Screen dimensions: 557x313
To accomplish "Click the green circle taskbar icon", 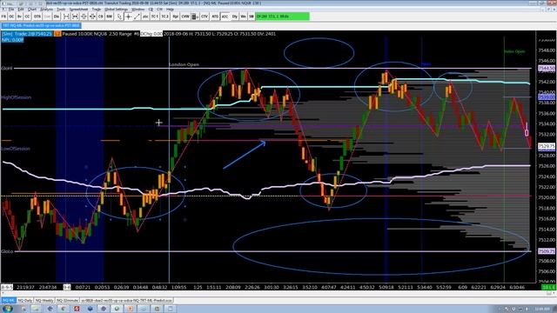I will (x=117, y=308).
